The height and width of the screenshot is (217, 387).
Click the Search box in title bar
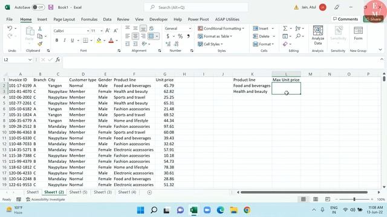(x=196, y=7)
